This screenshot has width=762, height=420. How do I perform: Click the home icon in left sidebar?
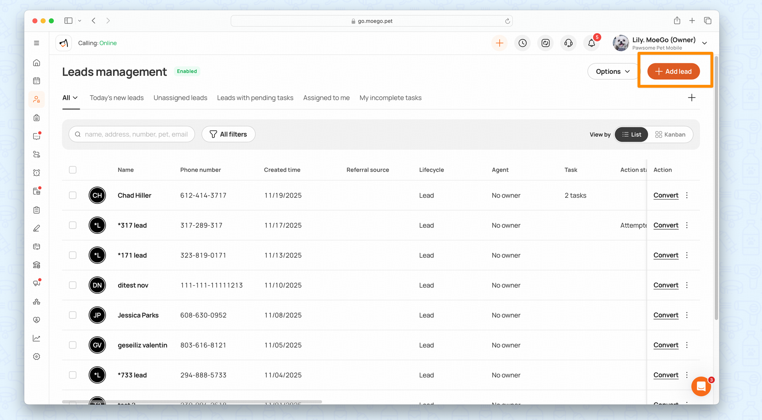click(37, 63)
